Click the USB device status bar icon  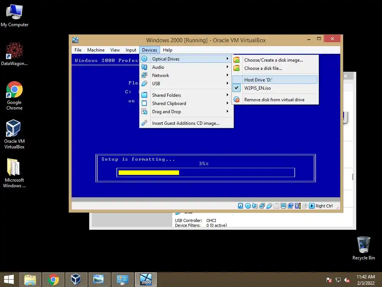pyautogui.click(x=269, y=206)
